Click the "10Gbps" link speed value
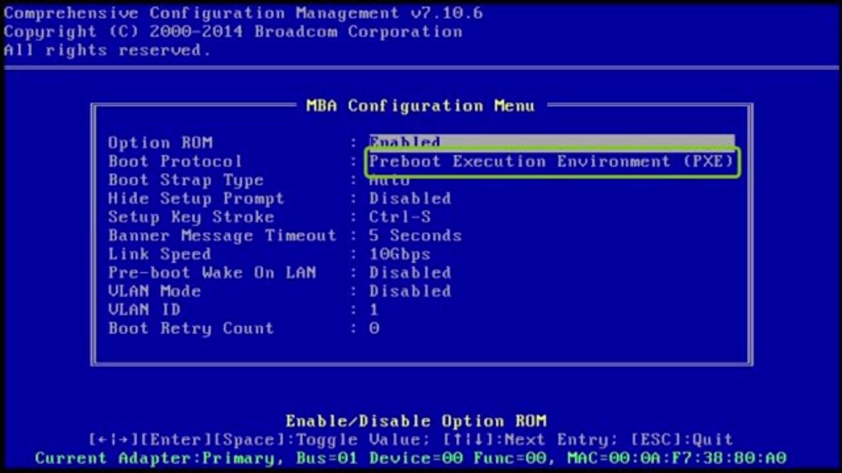The image size is (842, 473). pos(400,254)
